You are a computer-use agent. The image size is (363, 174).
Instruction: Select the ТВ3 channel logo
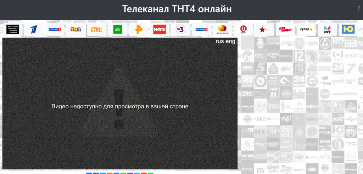[x=180, y=30]
